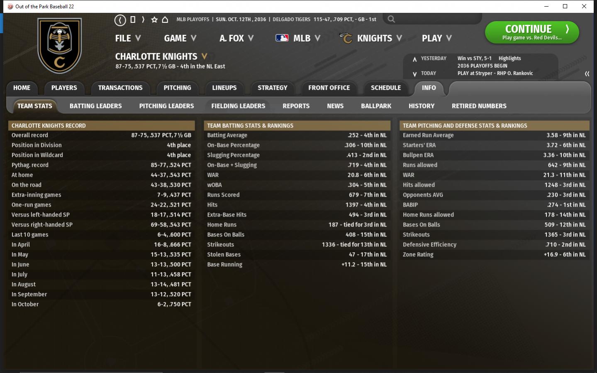The width and height of the screenshot is (597, 373).
Task: Switch to the TRANSACTIONS tab
Action: [x=120, y=88]
